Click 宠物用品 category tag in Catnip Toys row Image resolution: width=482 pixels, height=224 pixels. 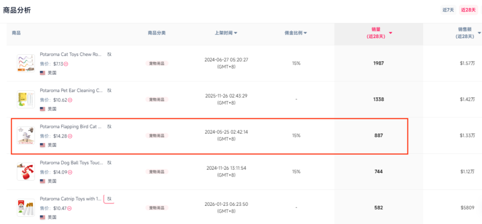[x=157, y=208]
